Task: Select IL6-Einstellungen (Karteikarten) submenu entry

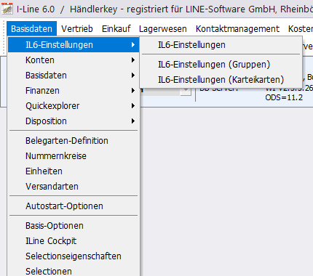Action: pos(221,80)
